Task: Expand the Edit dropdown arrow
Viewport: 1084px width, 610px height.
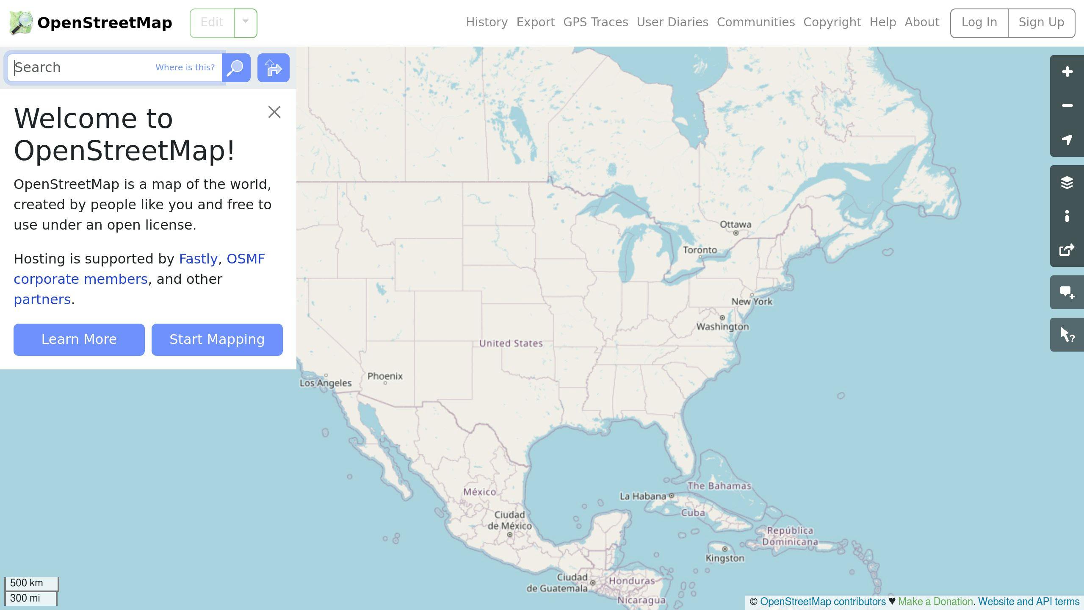Action: pyautogui.click(x=245, y=22)
